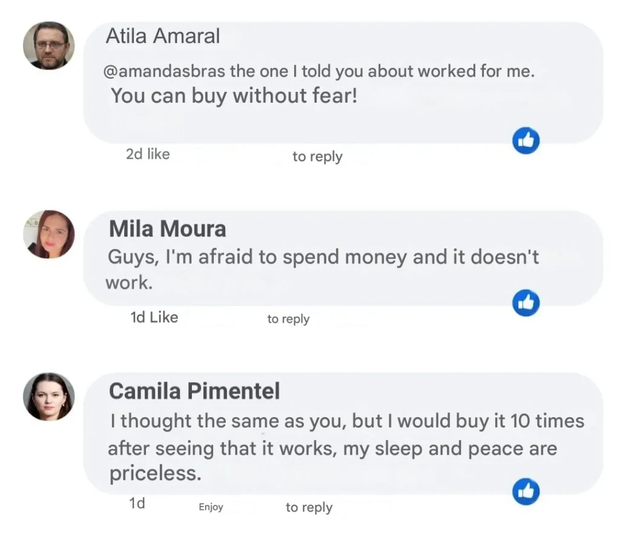
Task: Click the '1d' timestamp under Camila's comment
Action: [x=137, y=503]
